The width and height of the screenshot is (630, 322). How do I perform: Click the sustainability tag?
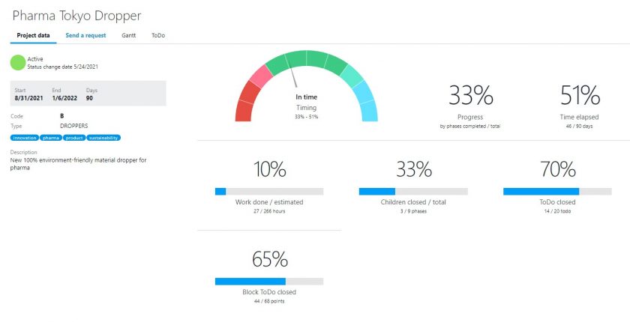[103, 138]
